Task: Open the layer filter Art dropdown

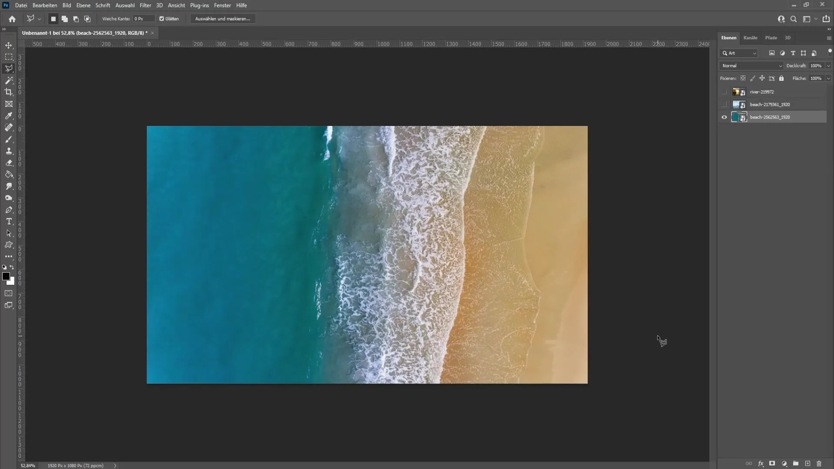Action: [739, 53]
